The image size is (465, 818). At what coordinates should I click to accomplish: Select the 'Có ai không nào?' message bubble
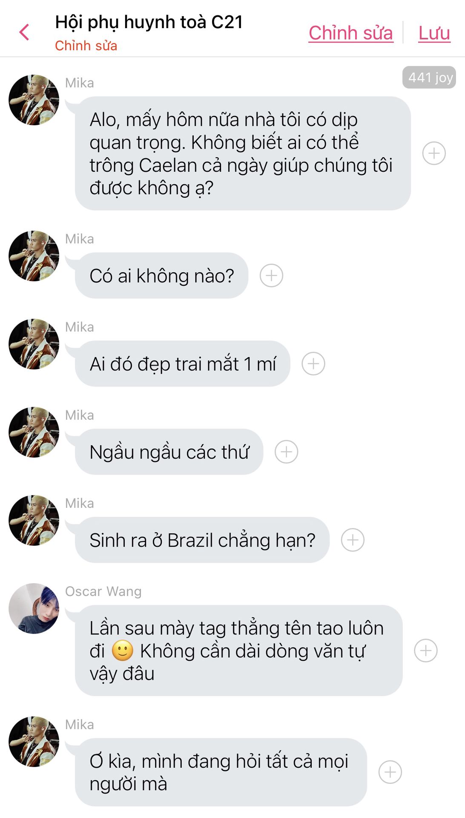[x=162, y=276]
